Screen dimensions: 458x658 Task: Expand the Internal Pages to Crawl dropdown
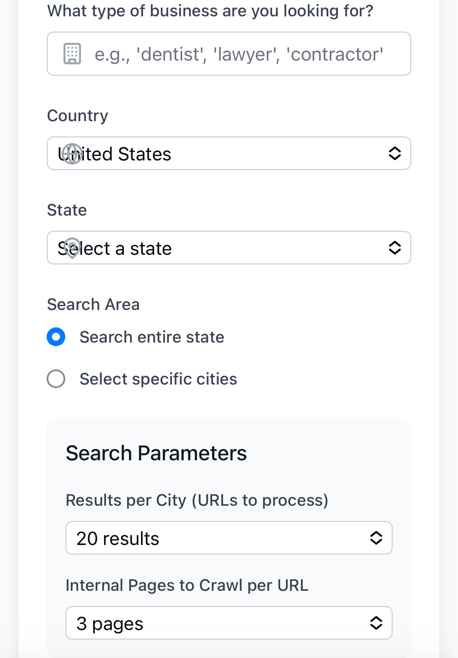tap(229, 623)
